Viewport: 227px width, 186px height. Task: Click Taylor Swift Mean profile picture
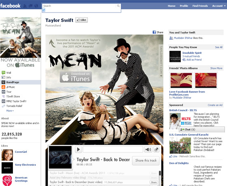tap(20, 37)
